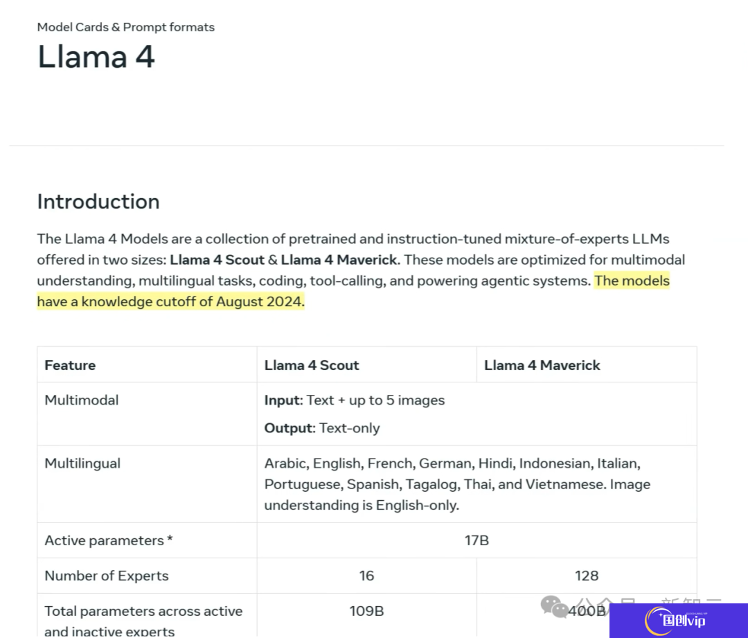Click the 17B active parameters value

(477, 540)
